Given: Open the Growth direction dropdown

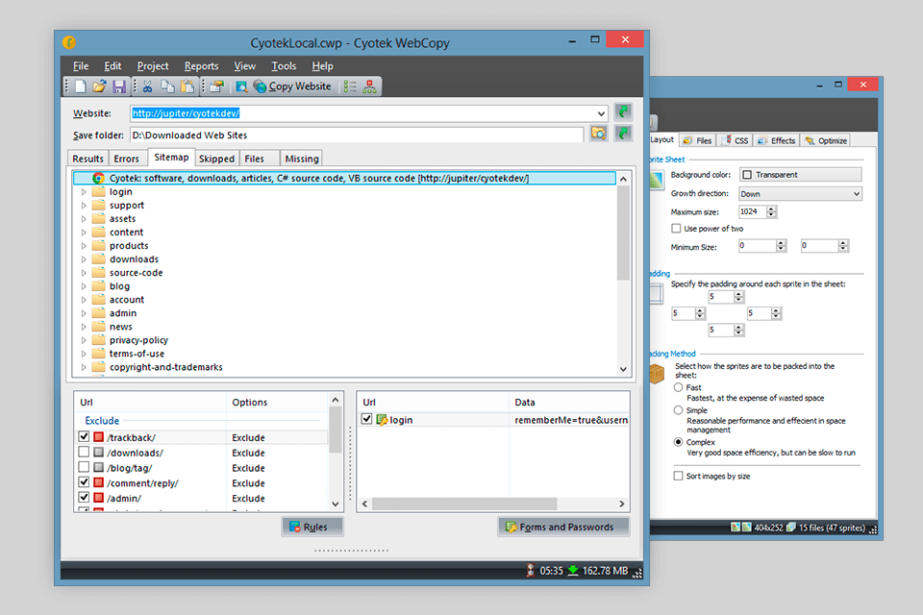Looking at the screenshot, I should [x=856, y=193].
